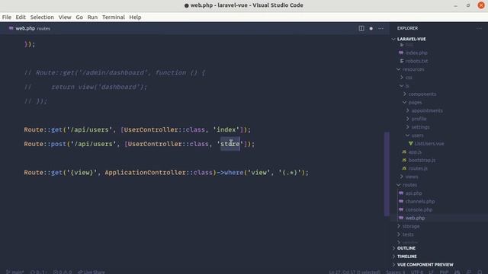
Task: Click the unsaved dot indicator in editor actions
Action: click(x=371, y=28)
